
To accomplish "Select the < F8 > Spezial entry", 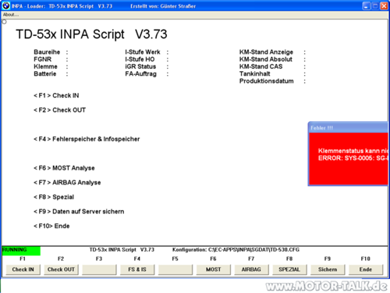I will [54, 197].
